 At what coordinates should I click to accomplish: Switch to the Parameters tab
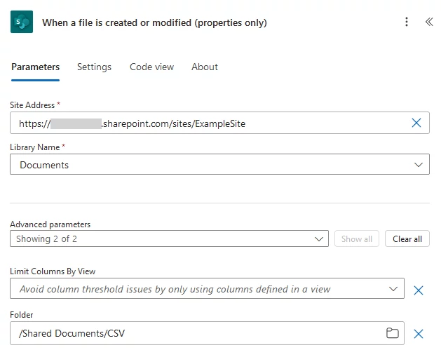tap(36, 67)
